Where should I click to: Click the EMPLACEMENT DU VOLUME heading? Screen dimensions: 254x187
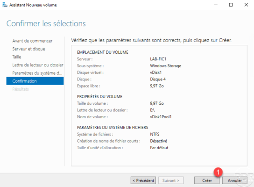coord(103,52)
